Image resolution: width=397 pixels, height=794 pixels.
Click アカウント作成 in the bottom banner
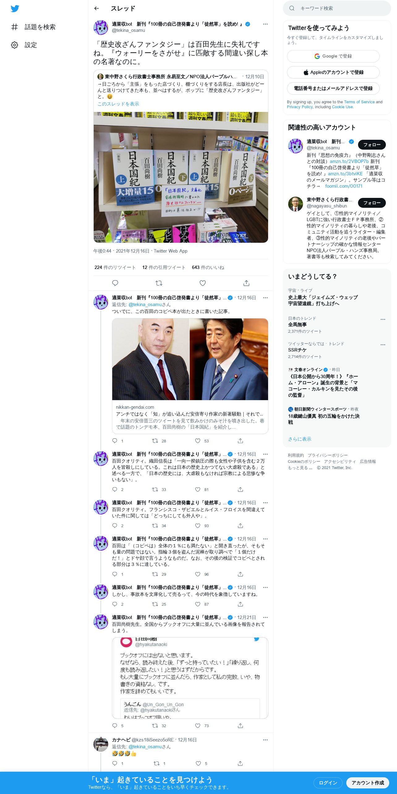[x=368, y=783]
